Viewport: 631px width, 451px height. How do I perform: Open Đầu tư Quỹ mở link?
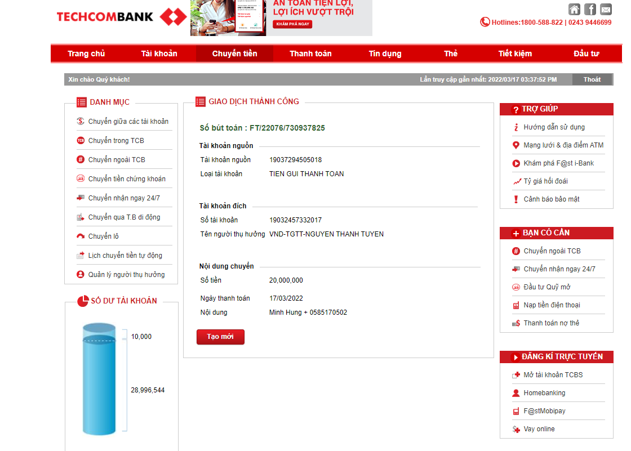547,287
